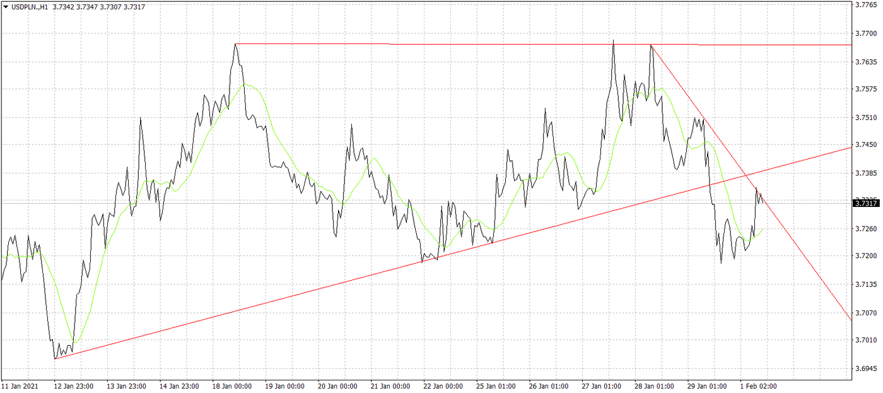883x393 pixels.
Task: Click the 1 Feb 02:00 time label
Action: 757,385
